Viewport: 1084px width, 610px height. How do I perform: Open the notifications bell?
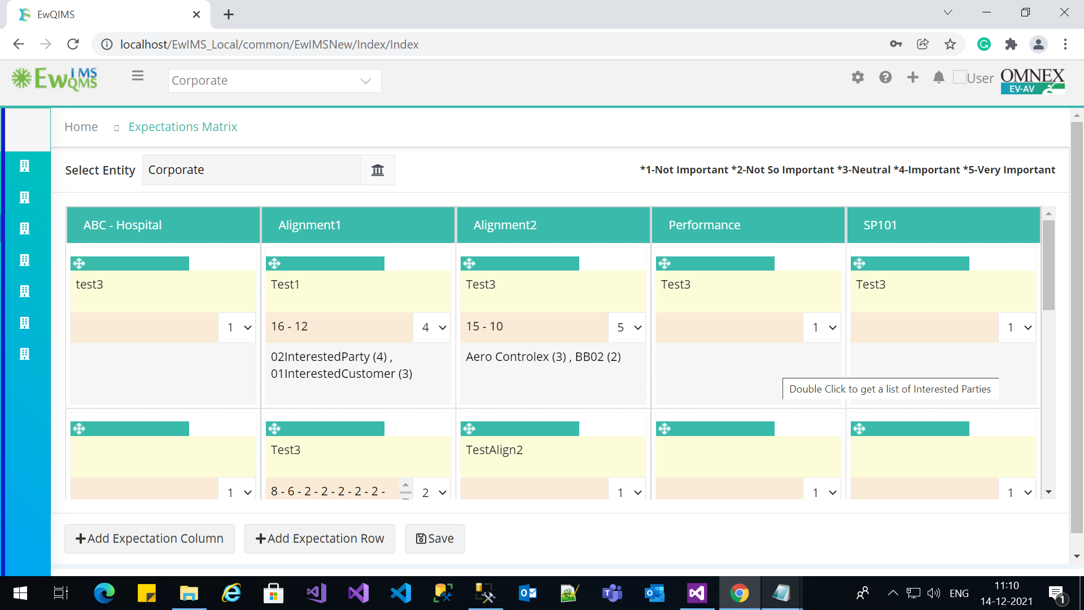click(938, 77)
